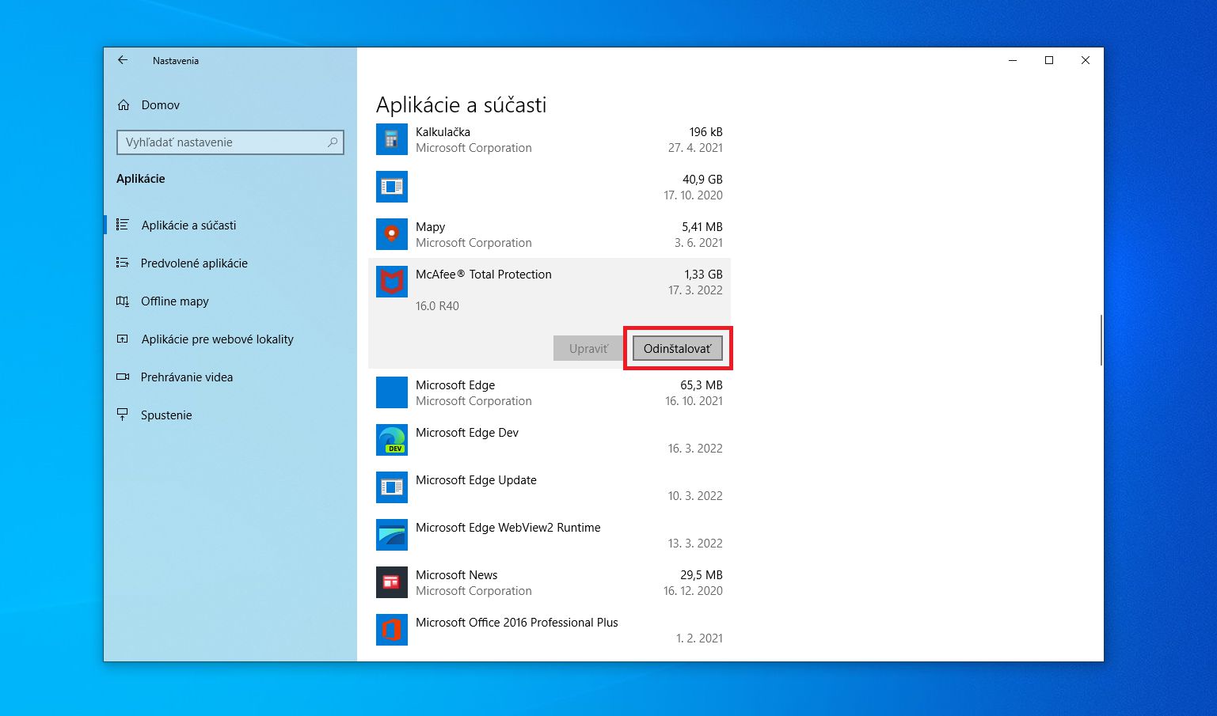Select Microsoft Edge WebView2 Runtime name
The width and height of the screenshot is (1217, 716).
(508, 528)
